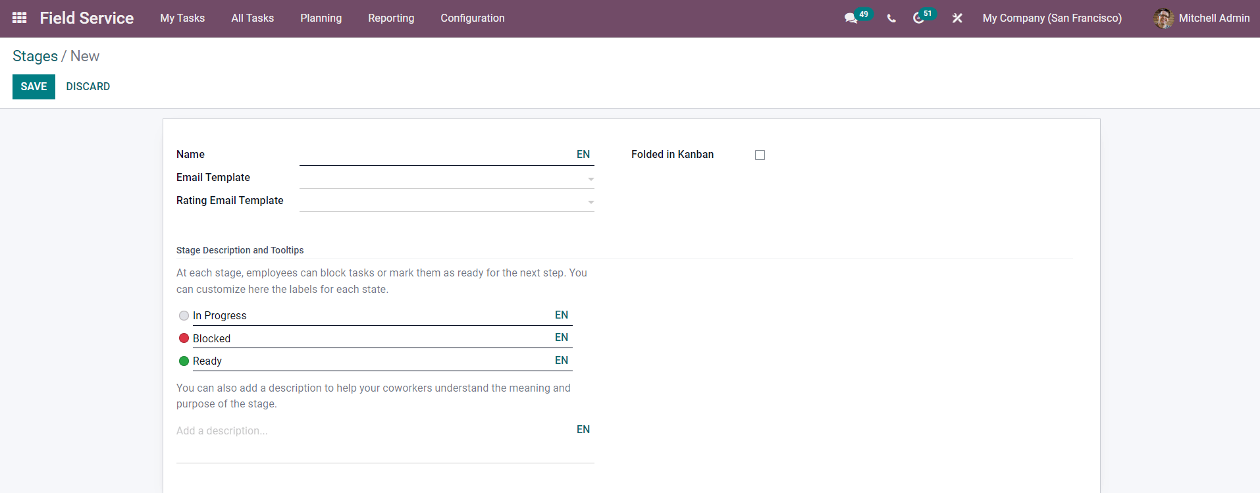The width and height of the screenshot is (1260, 493).
Task: Expand the Rating Email Template dropdown arrow
Action: click(591, 202)
